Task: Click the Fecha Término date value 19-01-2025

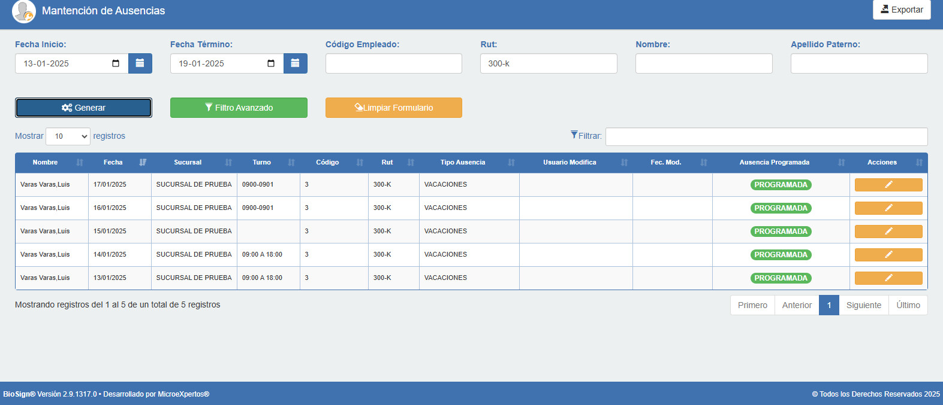Action: coord(201,63)
